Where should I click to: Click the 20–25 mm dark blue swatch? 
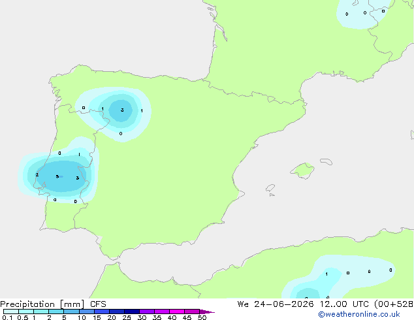coord(116,312)
